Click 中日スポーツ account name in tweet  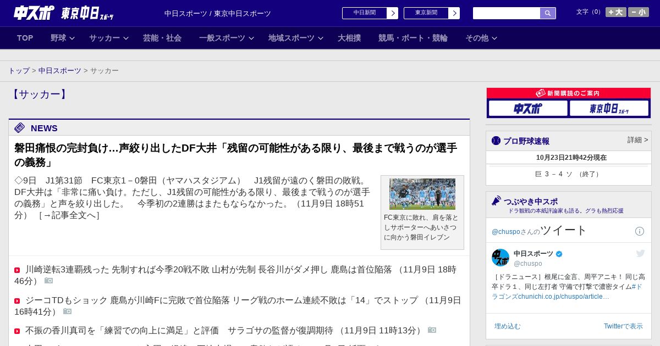533,254
